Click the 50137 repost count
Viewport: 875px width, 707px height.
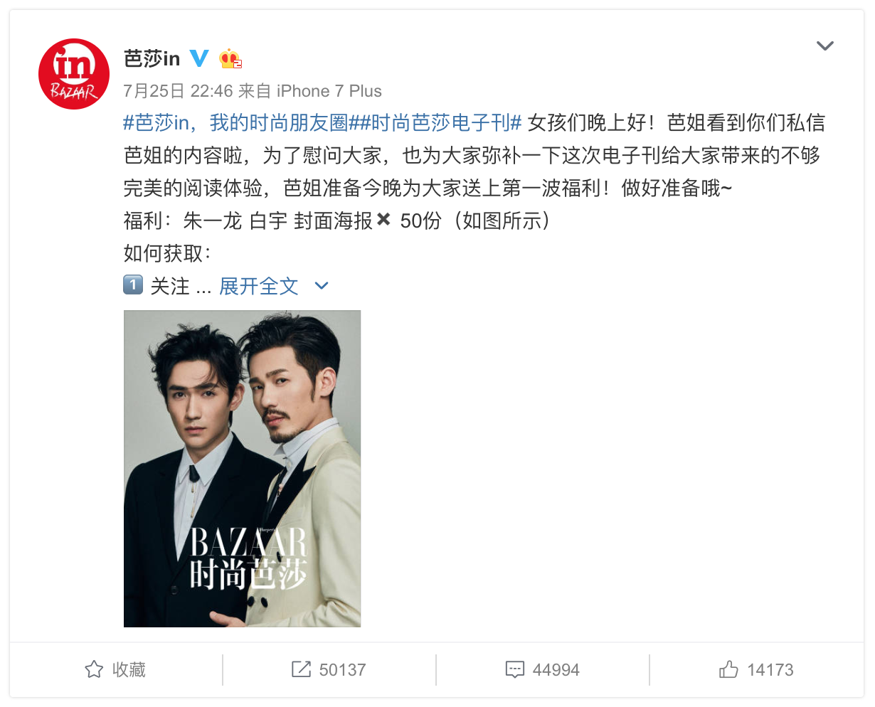click(x=342, y=670)
